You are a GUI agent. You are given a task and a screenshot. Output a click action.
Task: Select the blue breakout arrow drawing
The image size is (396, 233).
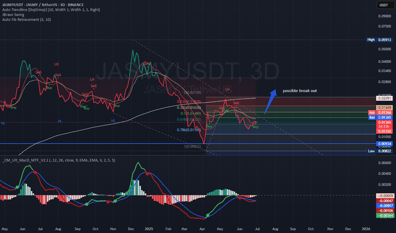[x=270, y=102]
